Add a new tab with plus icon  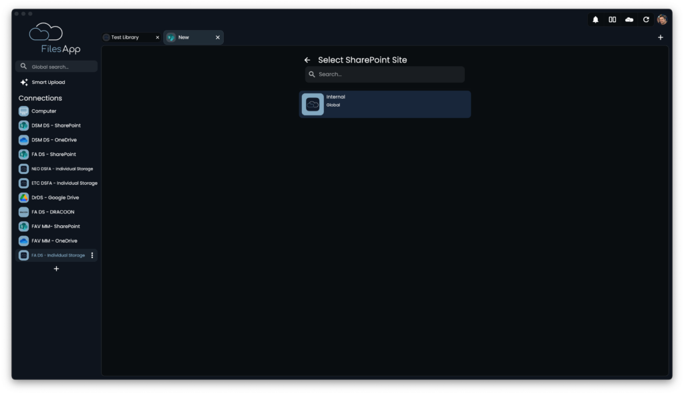tap(661, 37)
